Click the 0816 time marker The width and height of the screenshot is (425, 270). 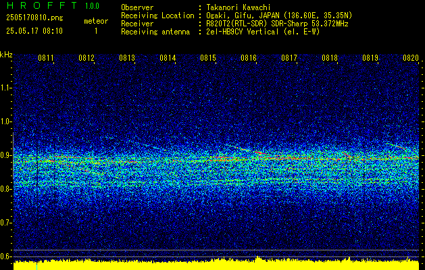coord(249,58)
